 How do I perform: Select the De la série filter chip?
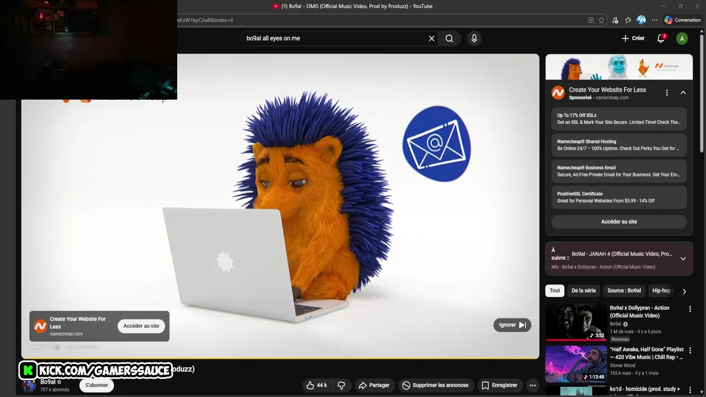tap(584, 291)
